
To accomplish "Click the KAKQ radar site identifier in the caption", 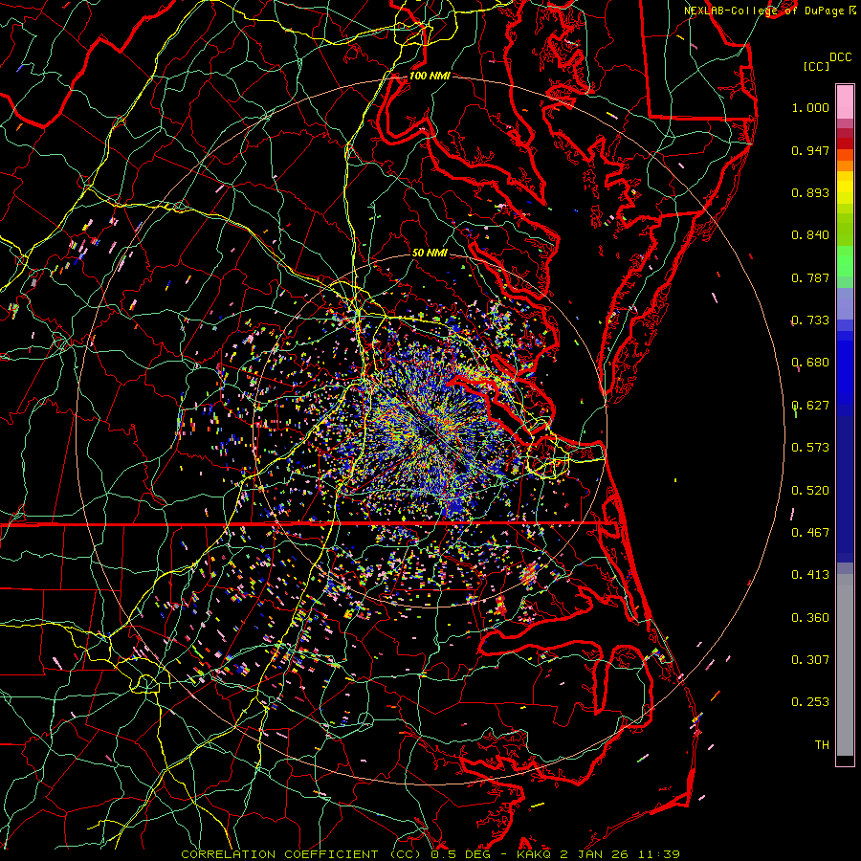I will click(x=535, y=854).
